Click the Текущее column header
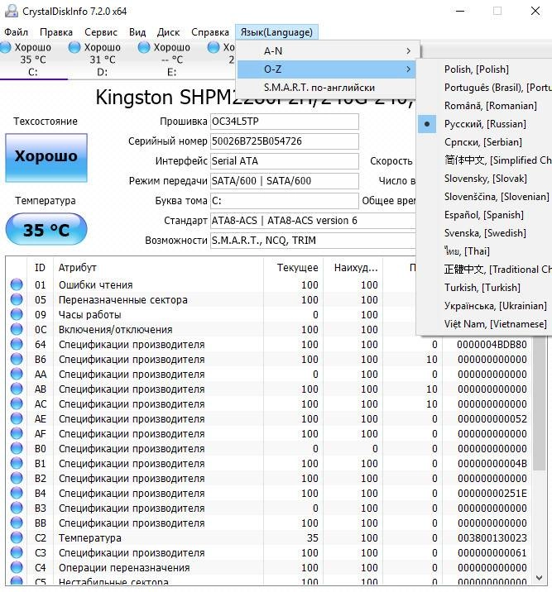Screen dimensions: 552x592 coord(294,268)
